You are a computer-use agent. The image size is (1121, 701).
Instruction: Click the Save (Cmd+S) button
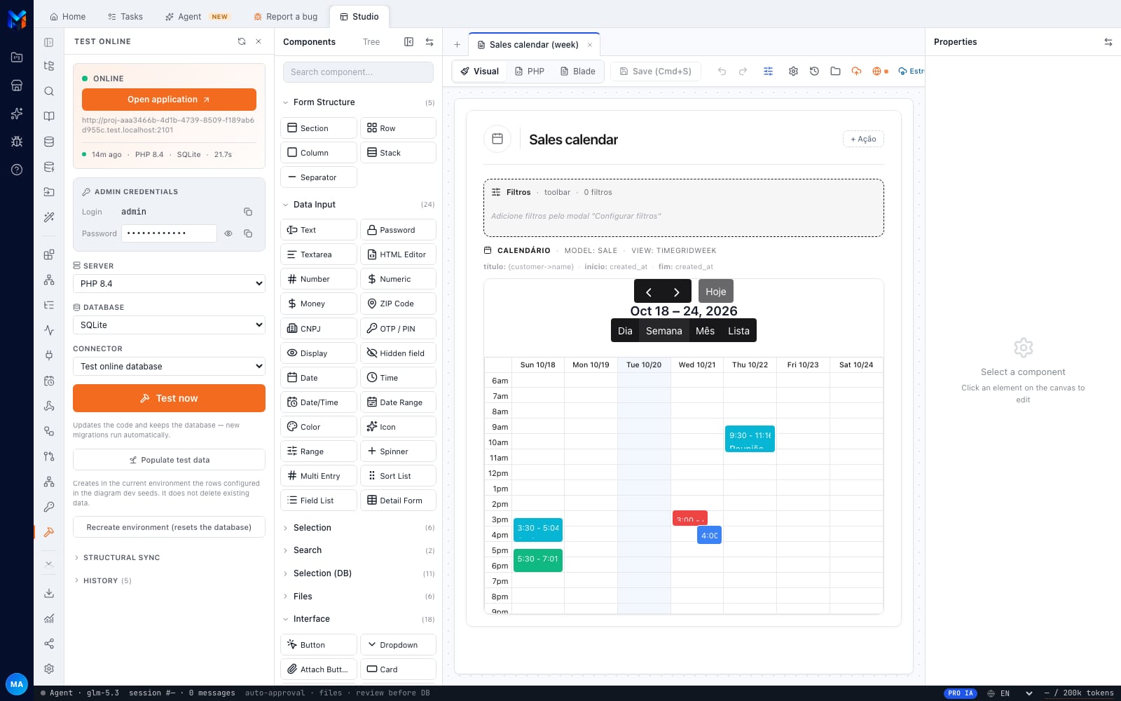(x=656, y=72)
